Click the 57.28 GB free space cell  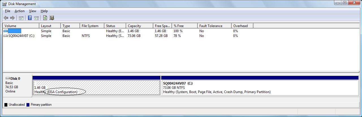161,36
